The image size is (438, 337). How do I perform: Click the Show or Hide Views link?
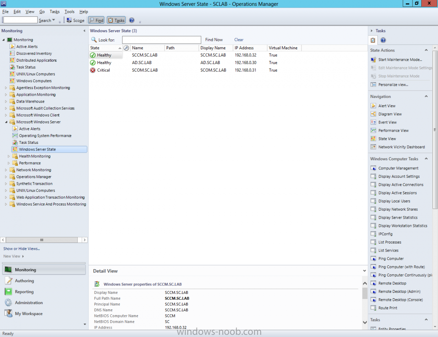[22, 249]
